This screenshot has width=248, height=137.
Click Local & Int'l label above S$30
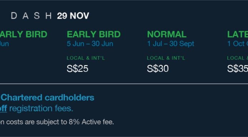pos(166,58)
